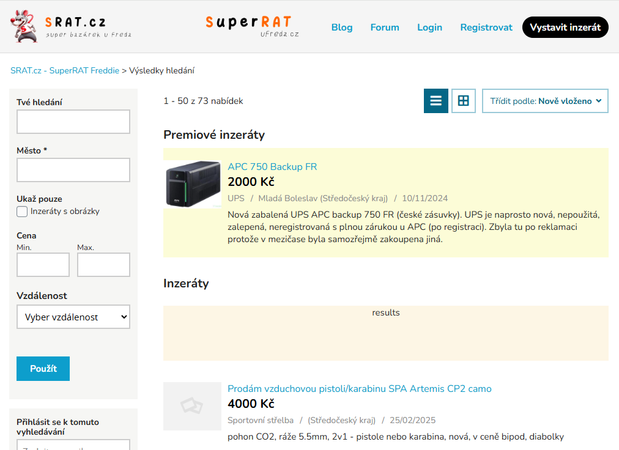Apply filters with 'Použít' button
The height and width of the screenshot is (450, 619).
click(43, 369)
